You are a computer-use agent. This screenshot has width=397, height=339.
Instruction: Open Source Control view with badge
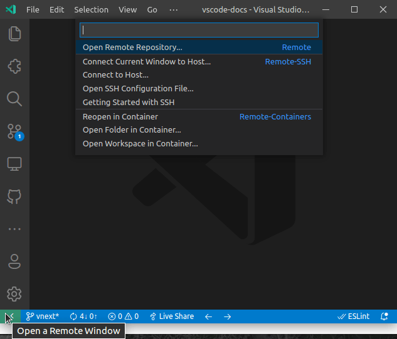pyautogui.click(x=14, y=131)
